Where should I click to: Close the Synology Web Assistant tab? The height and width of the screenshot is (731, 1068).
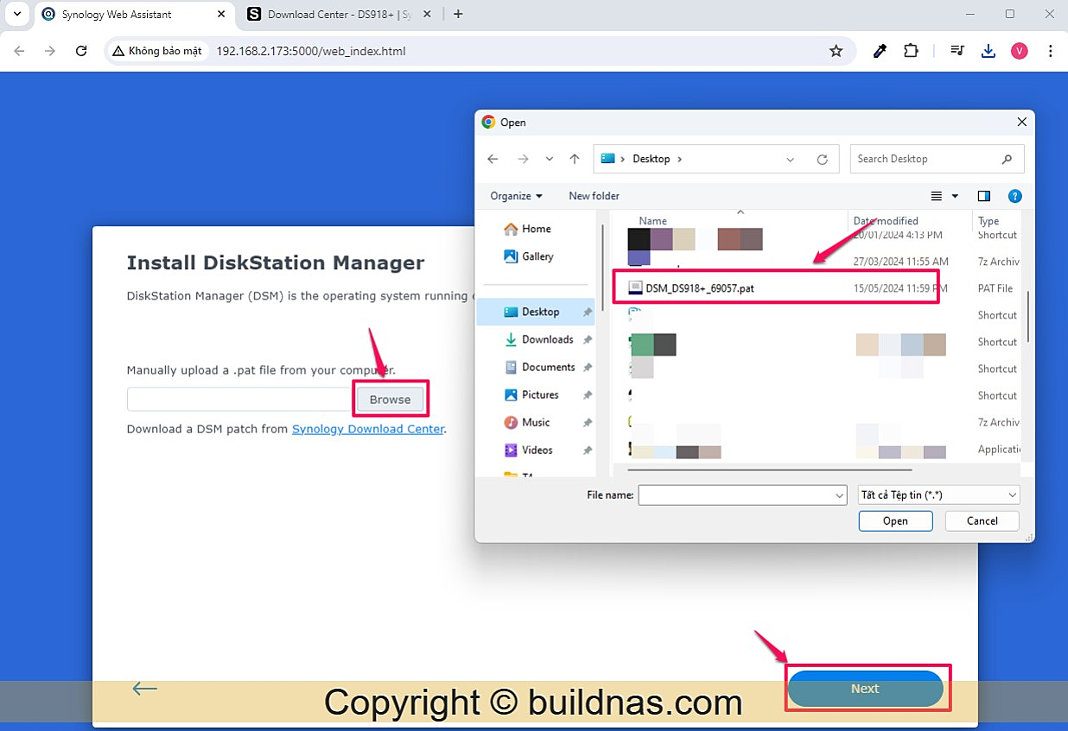click(x=222, y=14)
